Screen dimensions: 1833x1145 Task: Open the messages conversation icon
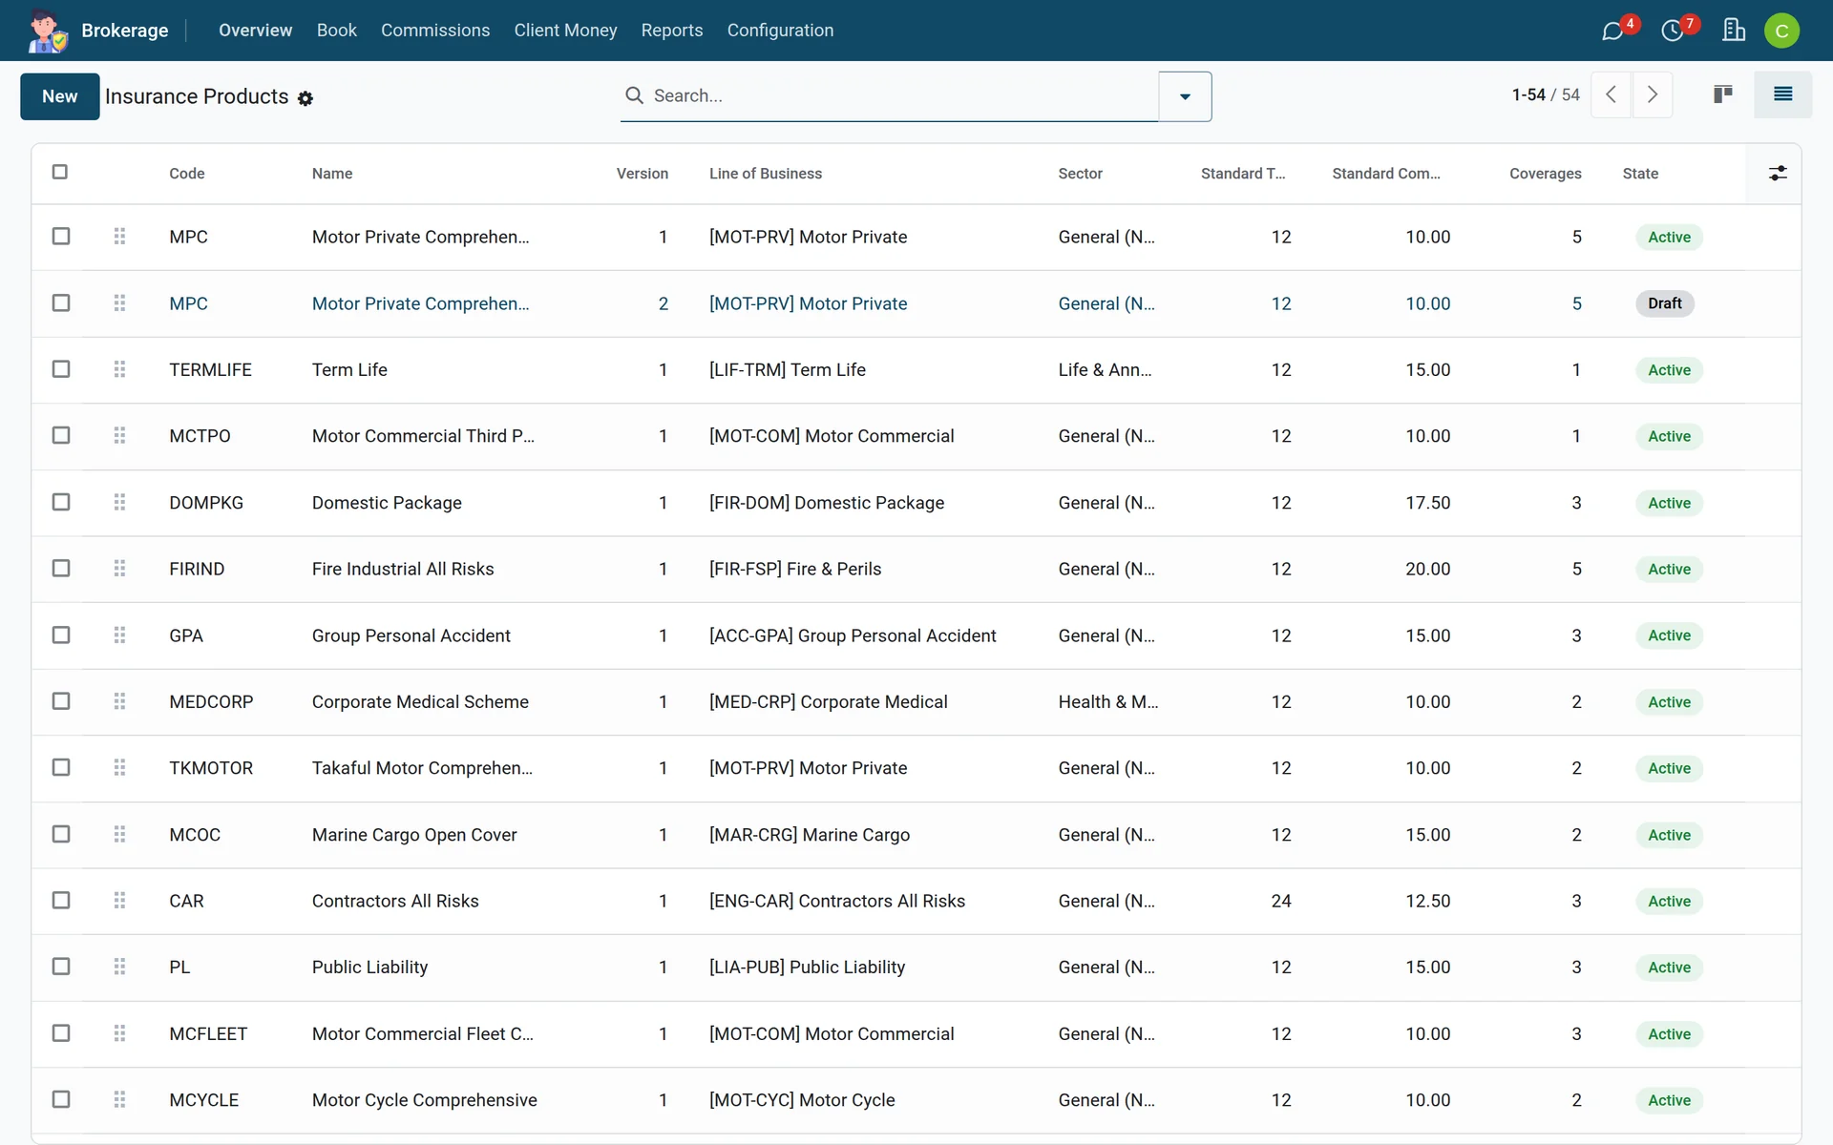pyautogui.click(x=1612, y=31)
